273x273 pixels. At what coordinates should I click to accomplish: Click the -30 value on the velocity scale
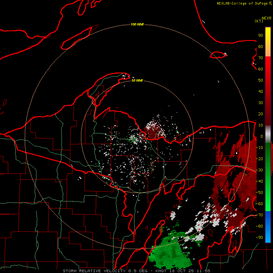pyautogui.click(x=260, y=170)
